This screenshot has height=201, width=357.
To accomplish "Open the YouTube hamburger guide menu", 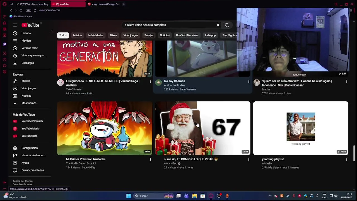I will click(15, 25).
